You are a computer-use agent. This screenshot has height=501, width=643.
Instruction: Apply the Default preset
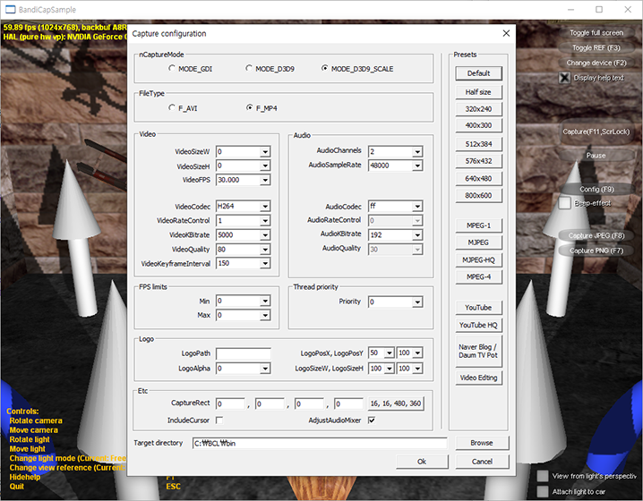coord(478,73)
